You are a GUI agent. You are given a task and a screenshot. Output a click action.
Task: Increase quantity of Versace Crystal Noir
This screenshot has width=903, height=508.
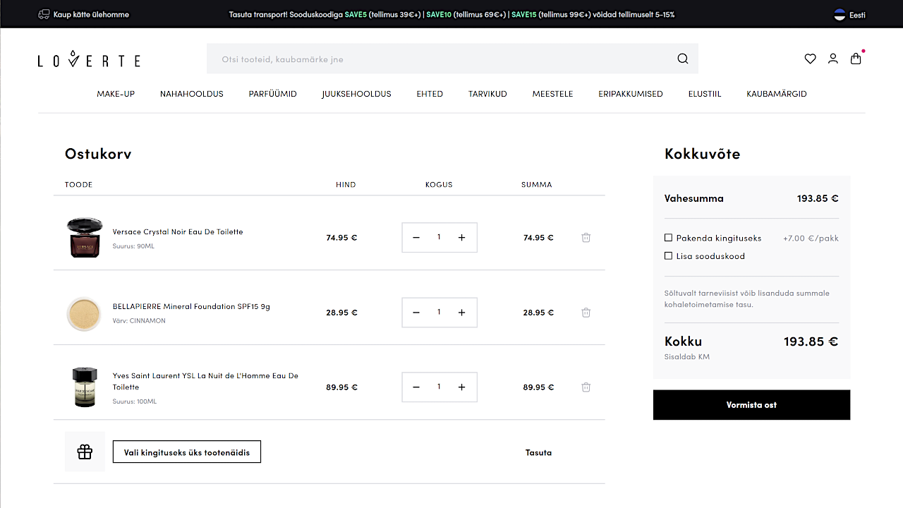(x=461, y=238)
